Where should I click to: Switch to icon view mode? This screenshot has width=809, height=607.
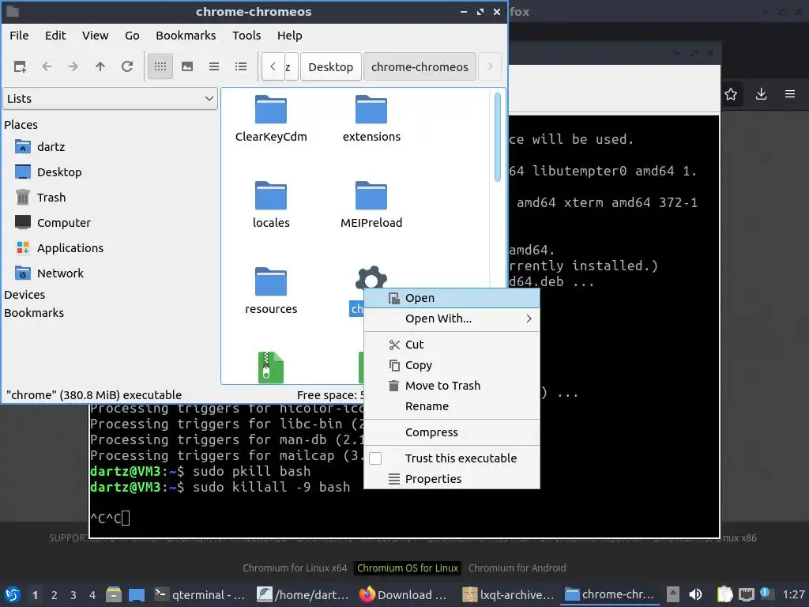(160, 66)
